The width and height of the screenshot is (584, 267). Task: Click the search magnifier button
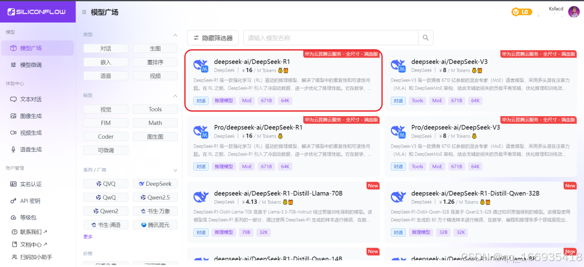pos(425,38)
